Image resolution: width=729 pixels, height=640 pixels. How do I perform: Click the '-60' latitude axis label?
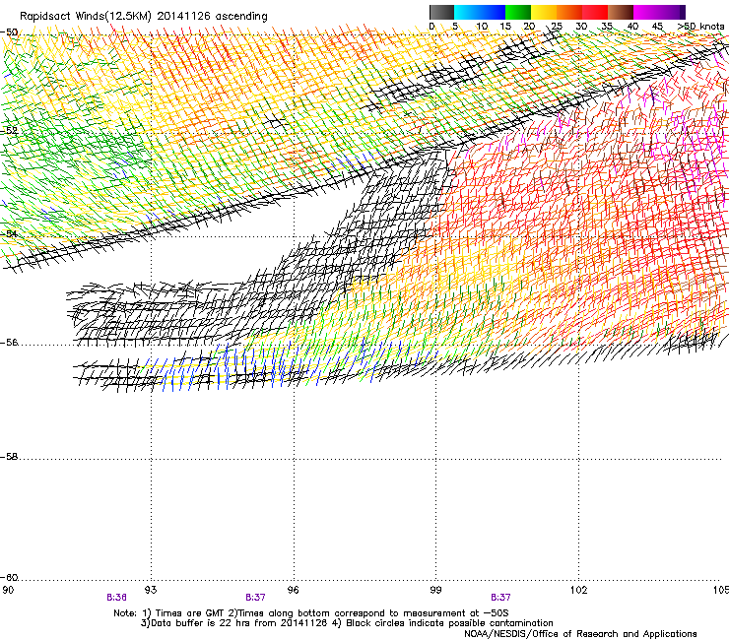point(9,578)
